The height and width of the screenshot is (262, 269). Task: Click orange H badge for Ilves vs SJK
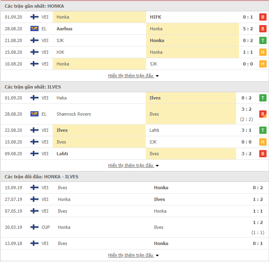point(263,142)
